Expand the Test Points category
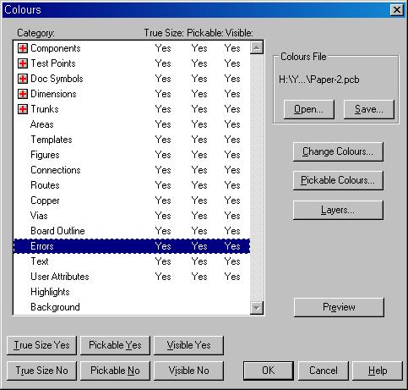The image size is (408, 390). tap(23, 63)
